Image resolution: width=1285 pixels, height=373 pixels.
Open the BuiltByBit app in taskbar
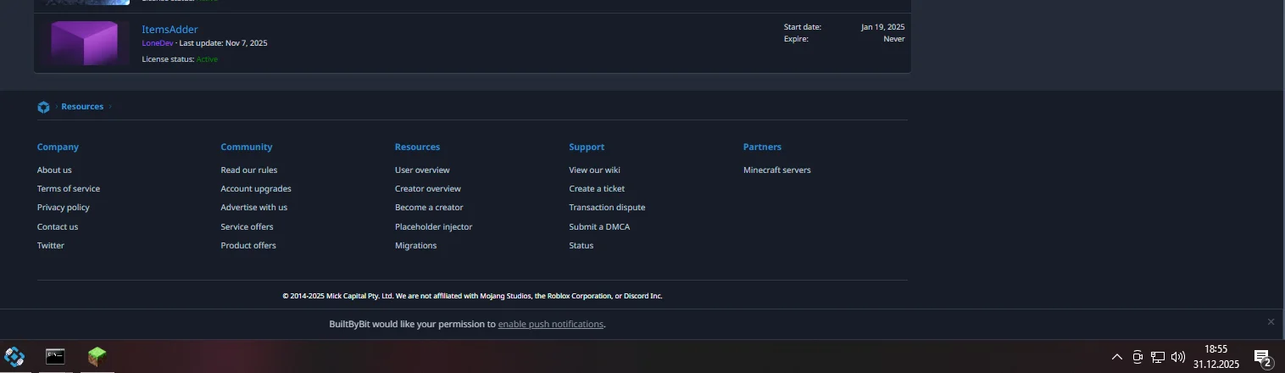pyautogui.click(x=14, y=357)
